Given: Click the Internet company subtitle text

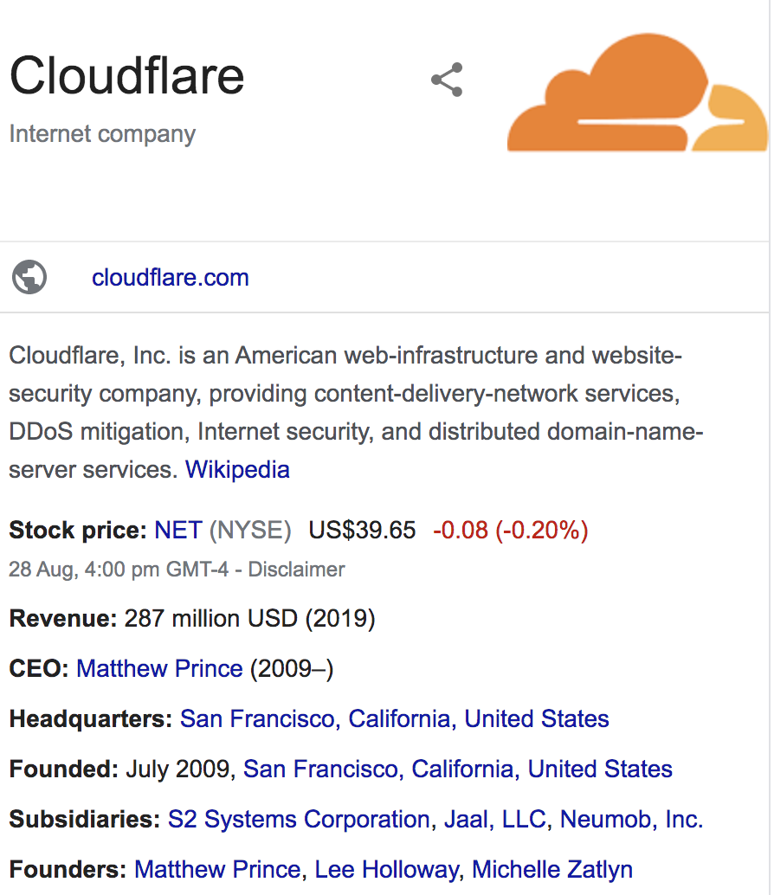Looking at the screenshot, I should 102,134.
